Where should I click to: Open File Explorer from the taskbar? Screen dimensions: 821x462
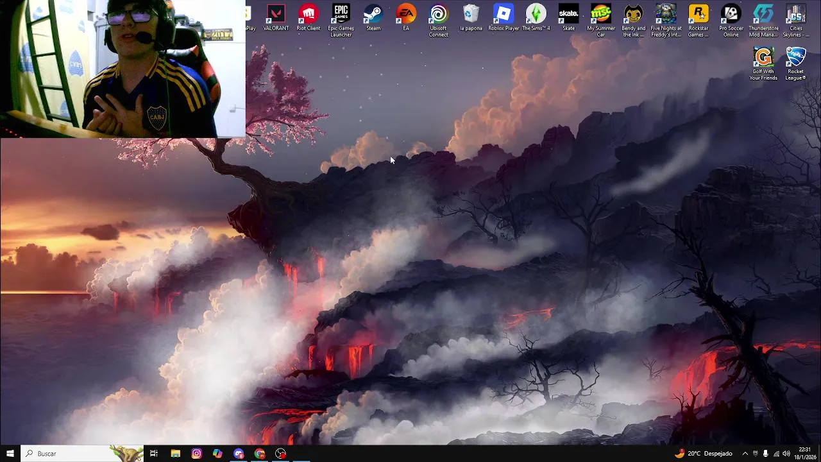(175, 454)
